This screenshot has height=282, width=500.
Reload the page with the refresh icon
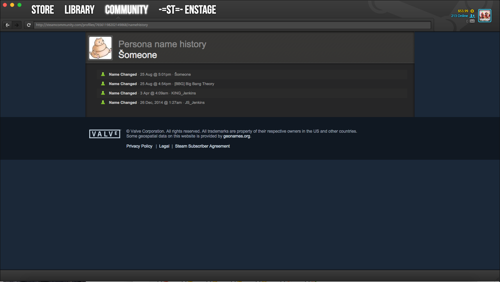[29, 25]
